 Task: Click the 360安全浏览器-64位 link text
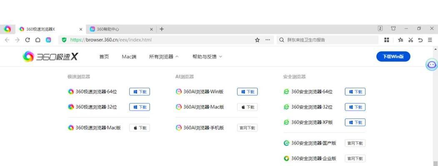click(312, 92)
